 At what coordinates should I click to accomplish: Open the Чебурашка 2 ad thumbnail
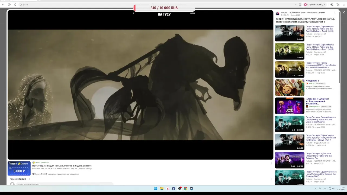point(290,87)
